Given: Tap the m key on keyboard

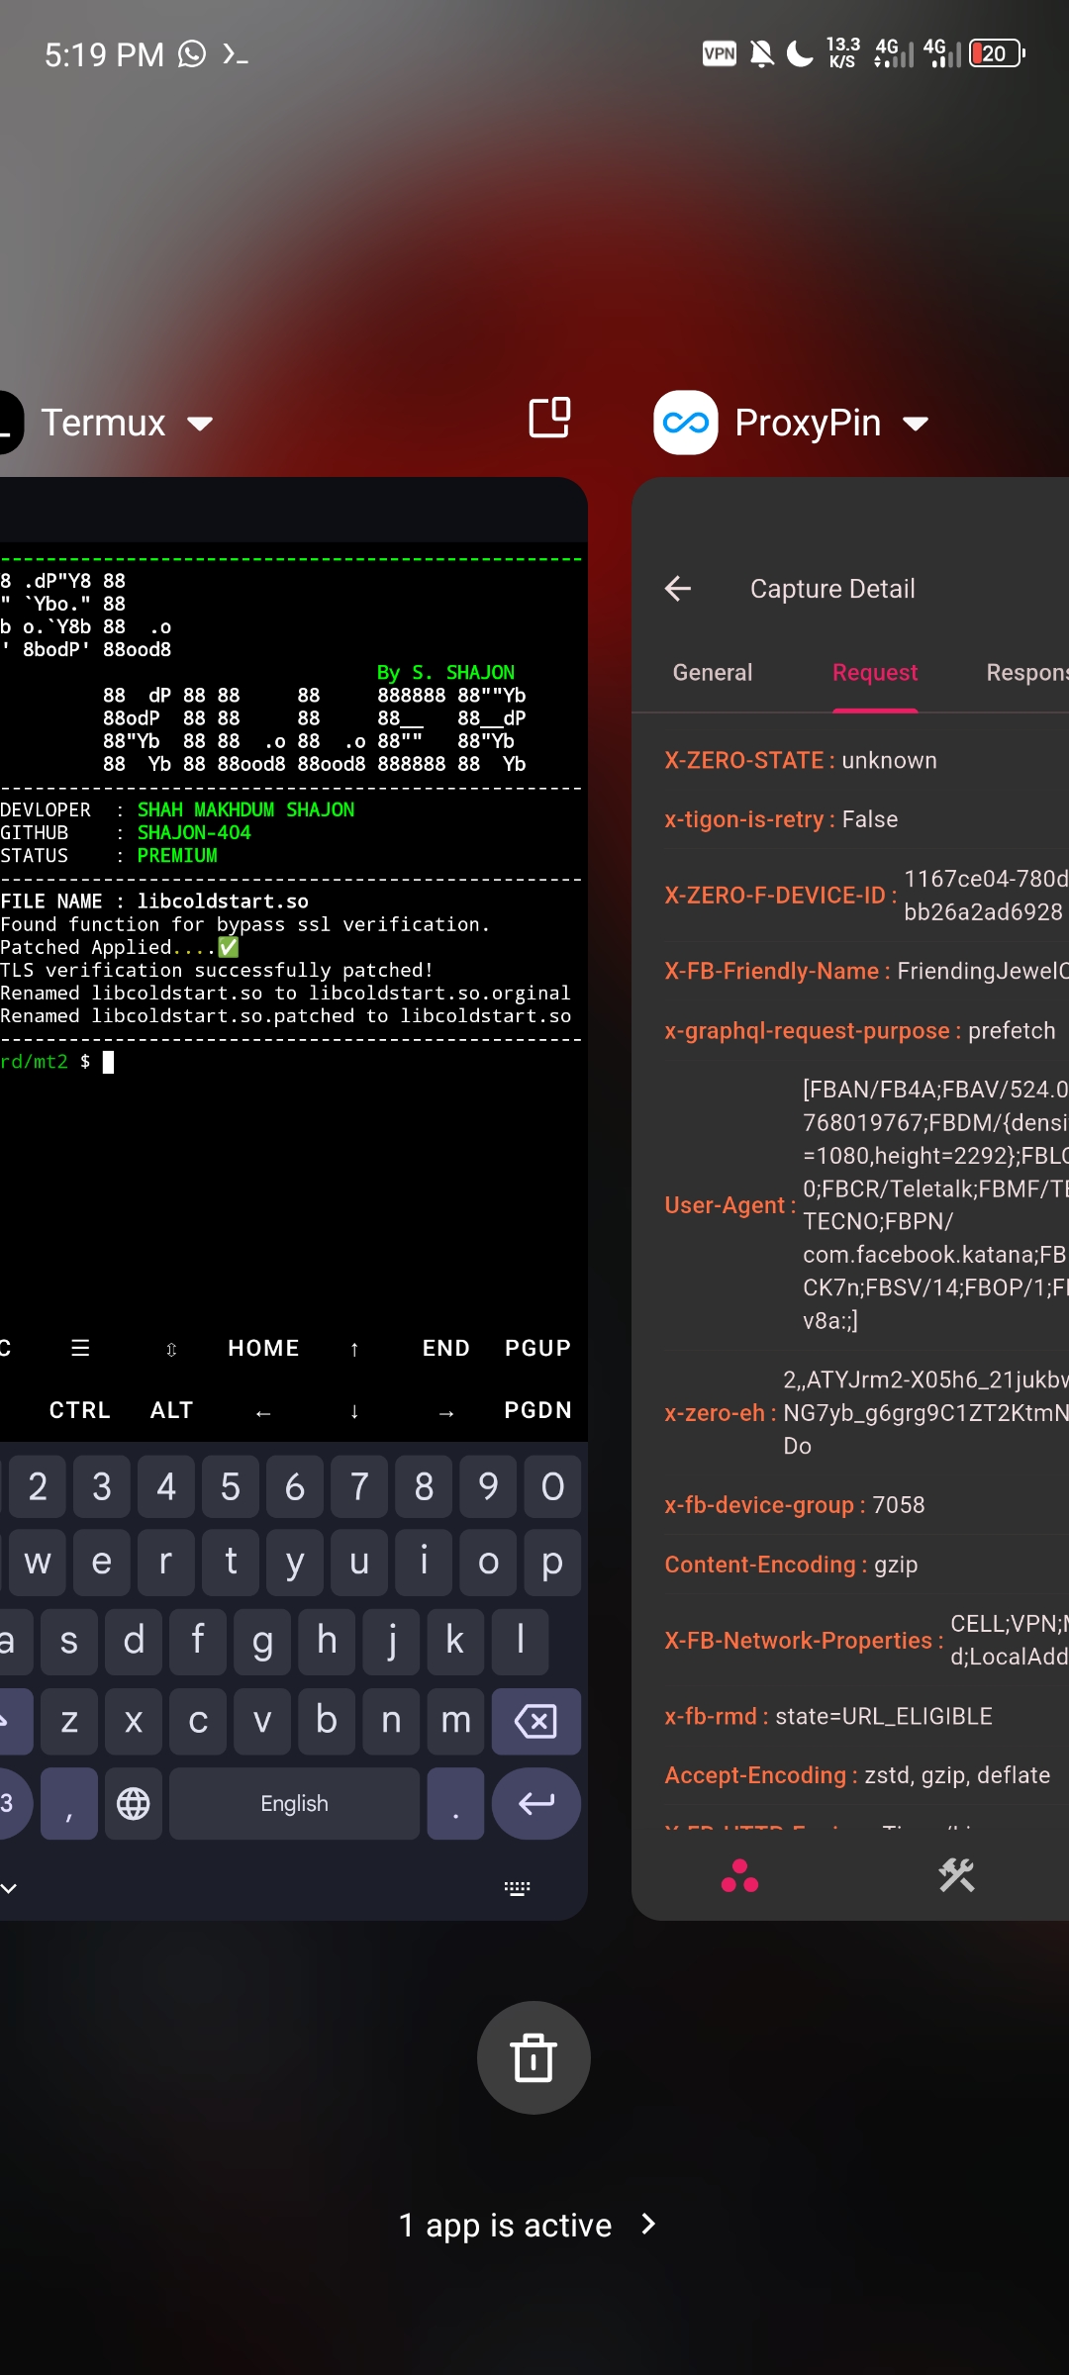Looking at the screenshot, I should (455, 1721).
